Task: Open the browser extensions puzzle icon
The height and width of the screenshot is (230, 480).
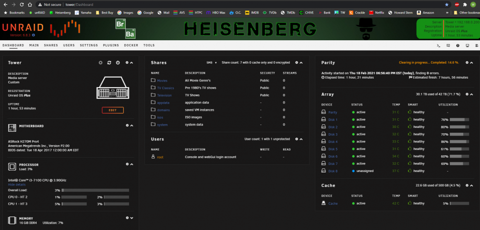Action: (465, 5)
